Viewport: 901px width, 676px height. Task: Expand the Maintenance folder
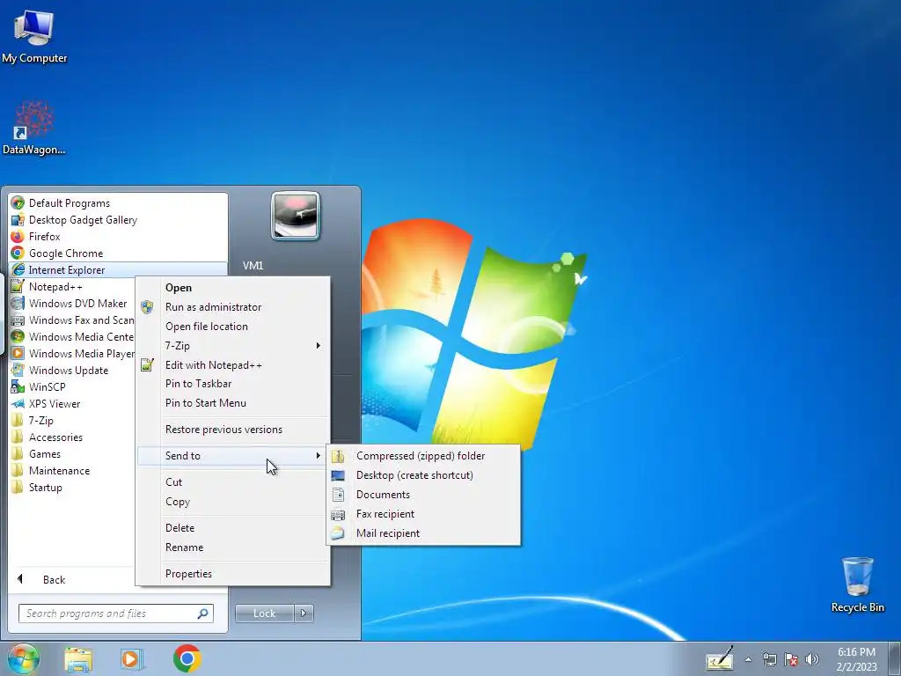point(72,470)
